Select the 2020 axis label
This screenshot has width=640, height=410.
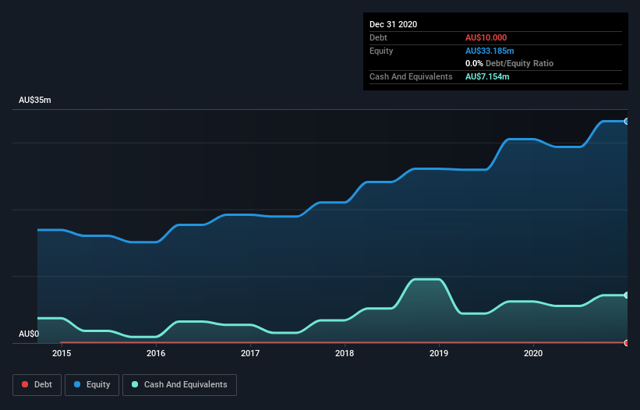(533, 353)
